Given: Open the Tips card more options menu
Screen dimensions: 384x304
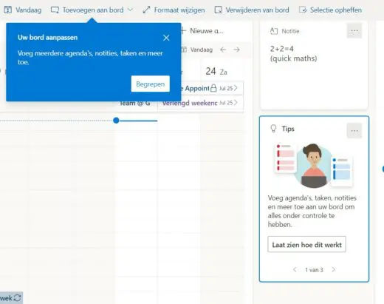Looking at the screenshot, I should [x=354, y=131].
